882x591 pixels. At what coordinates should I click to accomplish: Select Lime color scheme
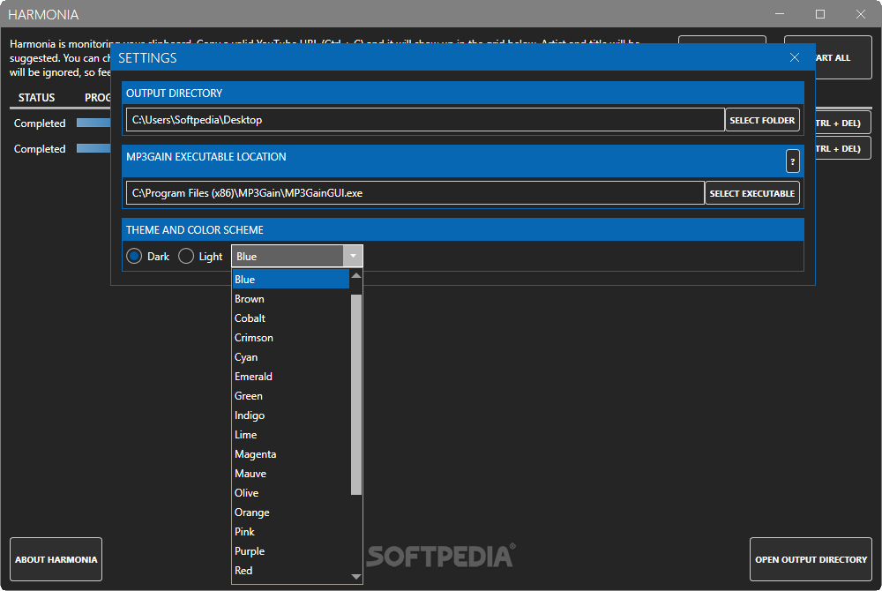[291, 435]
